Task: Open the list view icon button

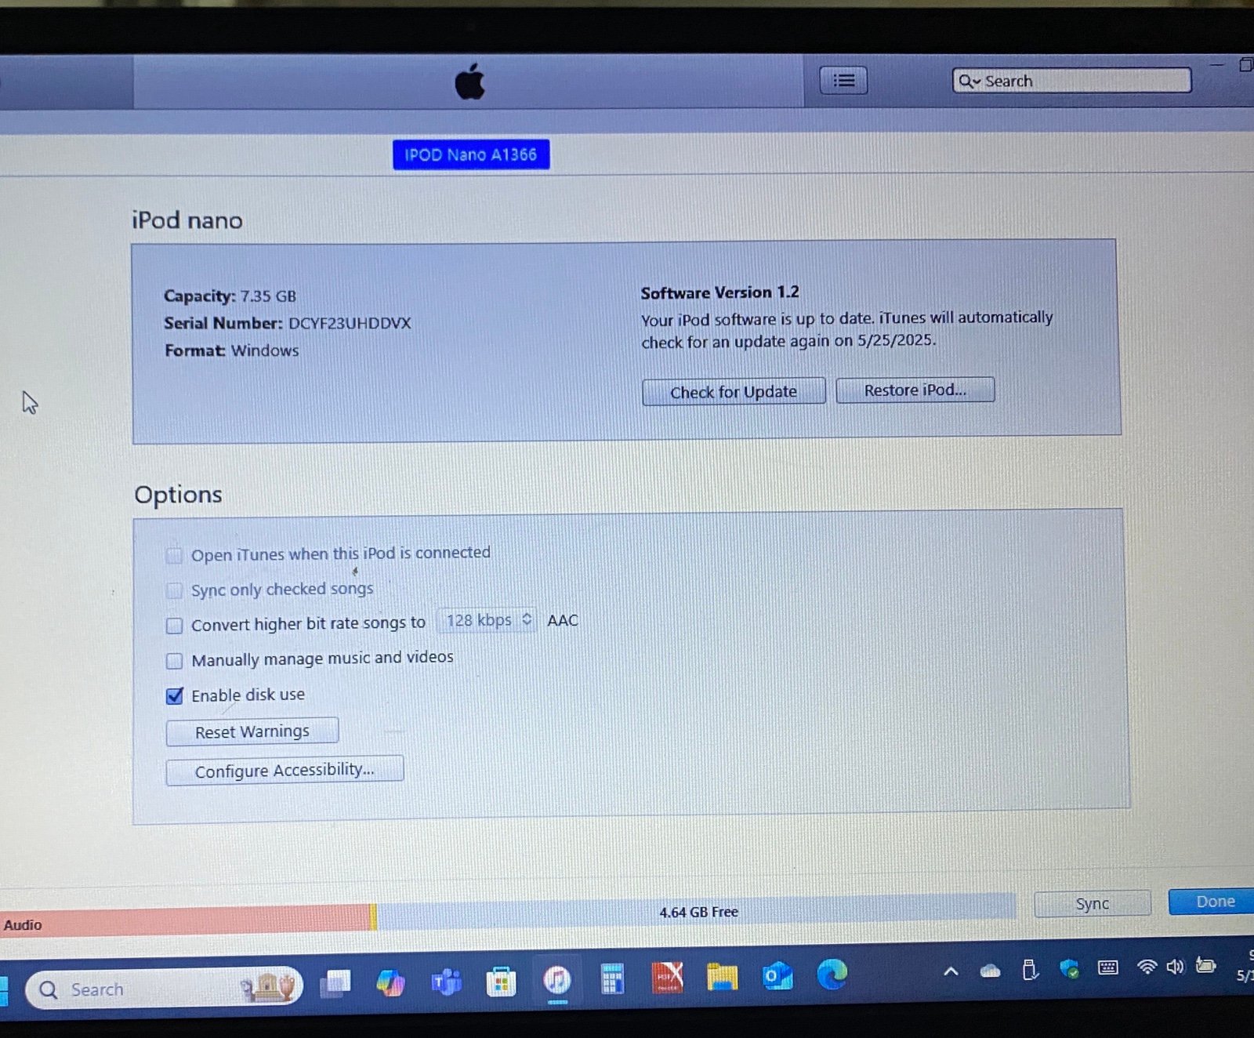Action: pos(843,80)
